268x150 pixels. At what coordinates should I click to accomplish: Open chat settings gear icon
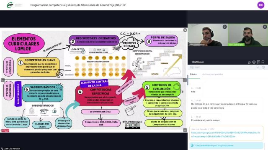(x=263, y=67)
